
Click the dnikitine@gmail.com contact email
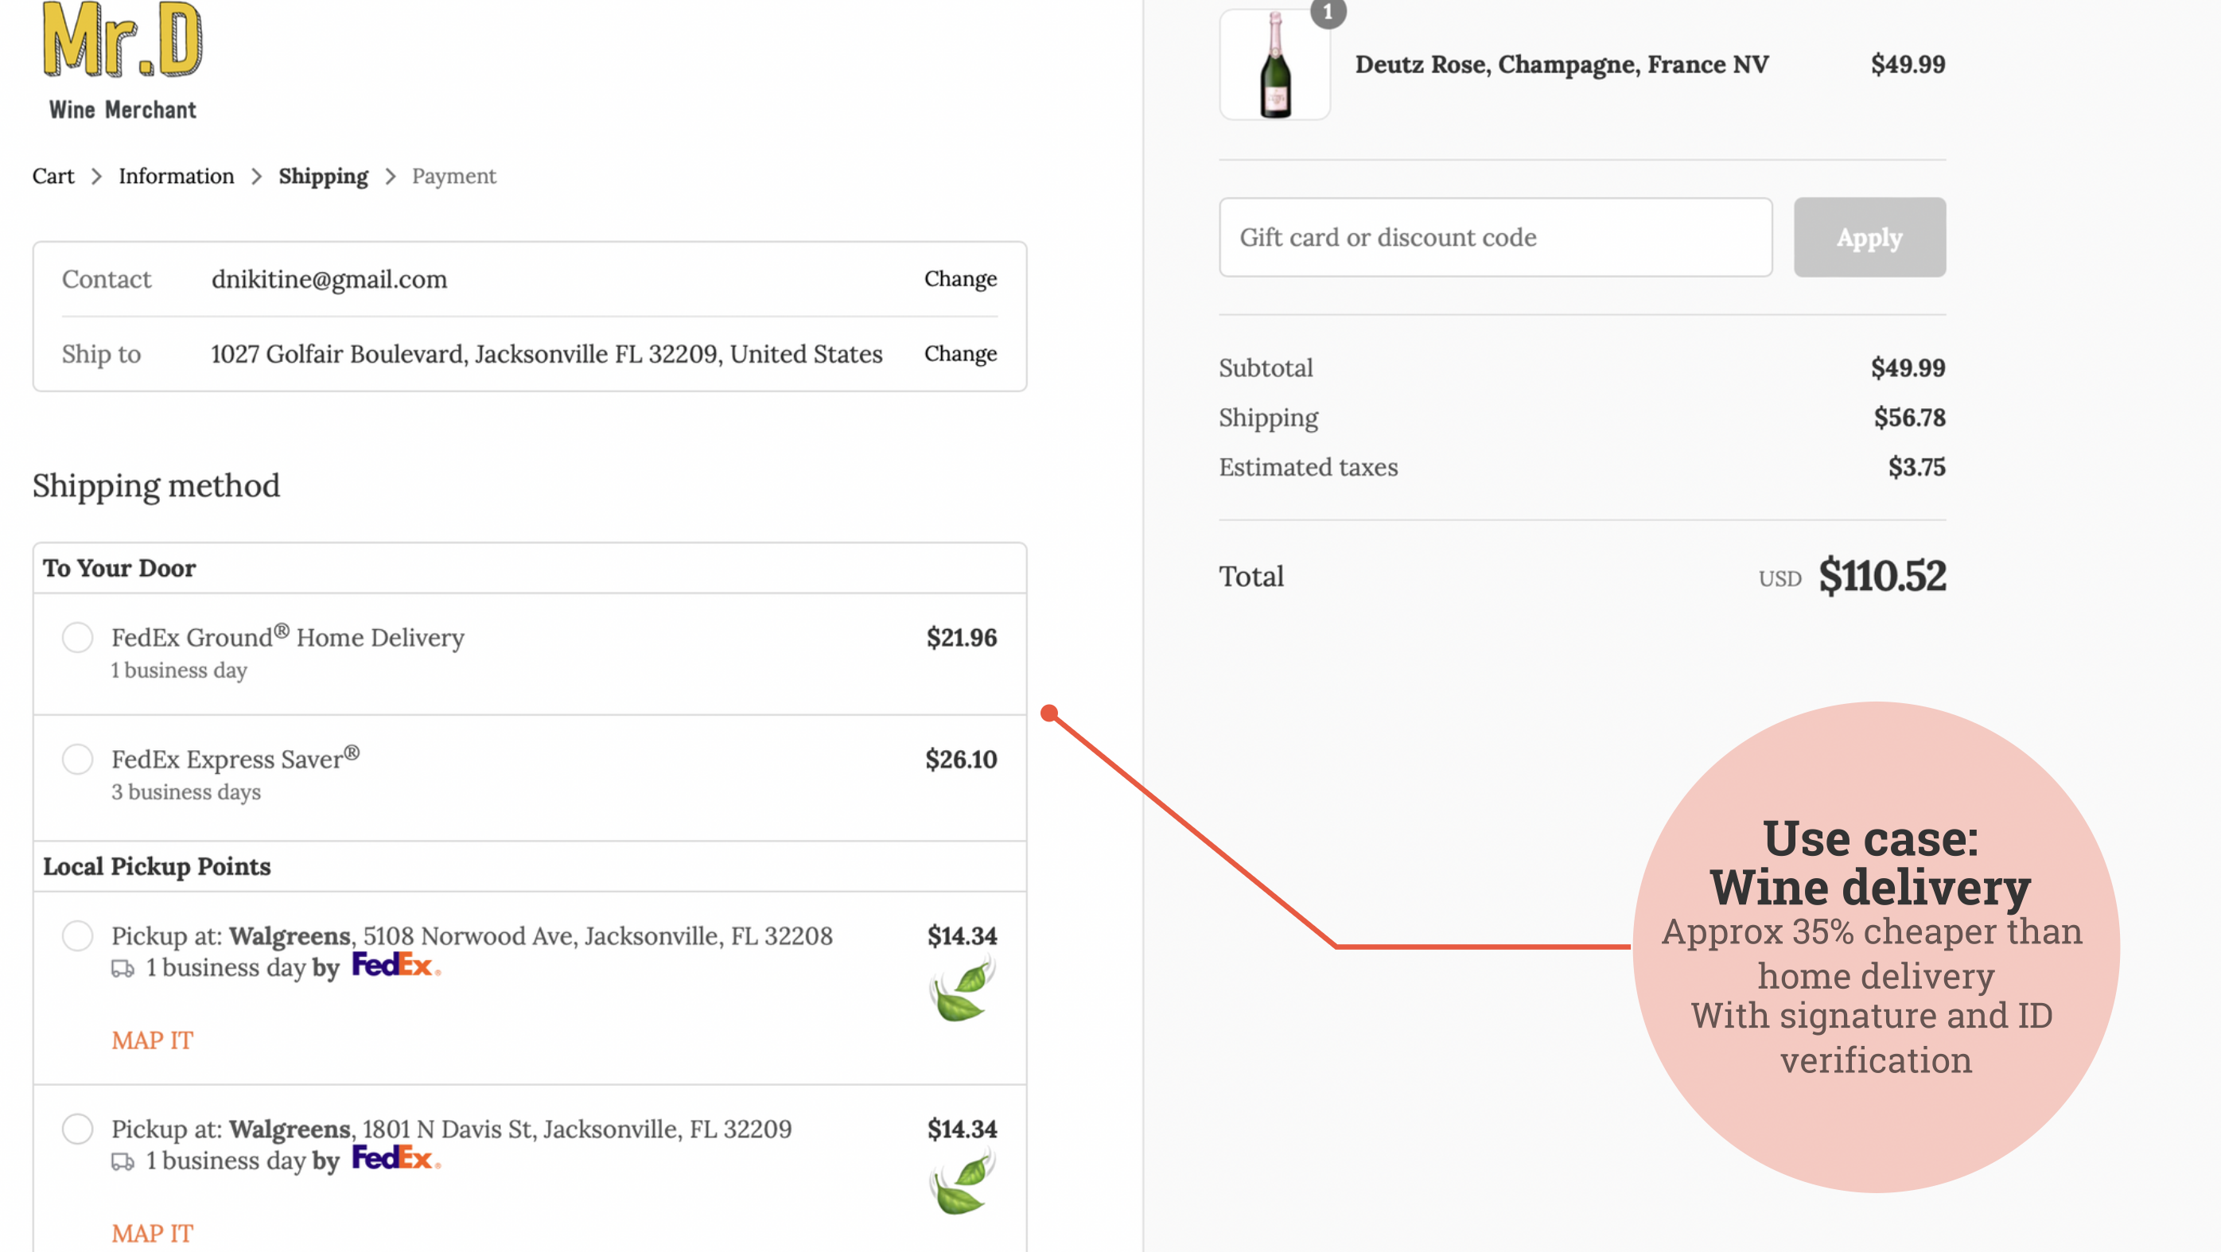329,279
